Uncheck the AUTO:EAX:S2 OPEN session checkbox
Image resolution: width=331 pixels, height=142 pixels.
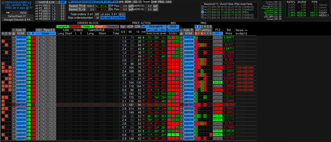pyautogui.click(x=202, y=12)
